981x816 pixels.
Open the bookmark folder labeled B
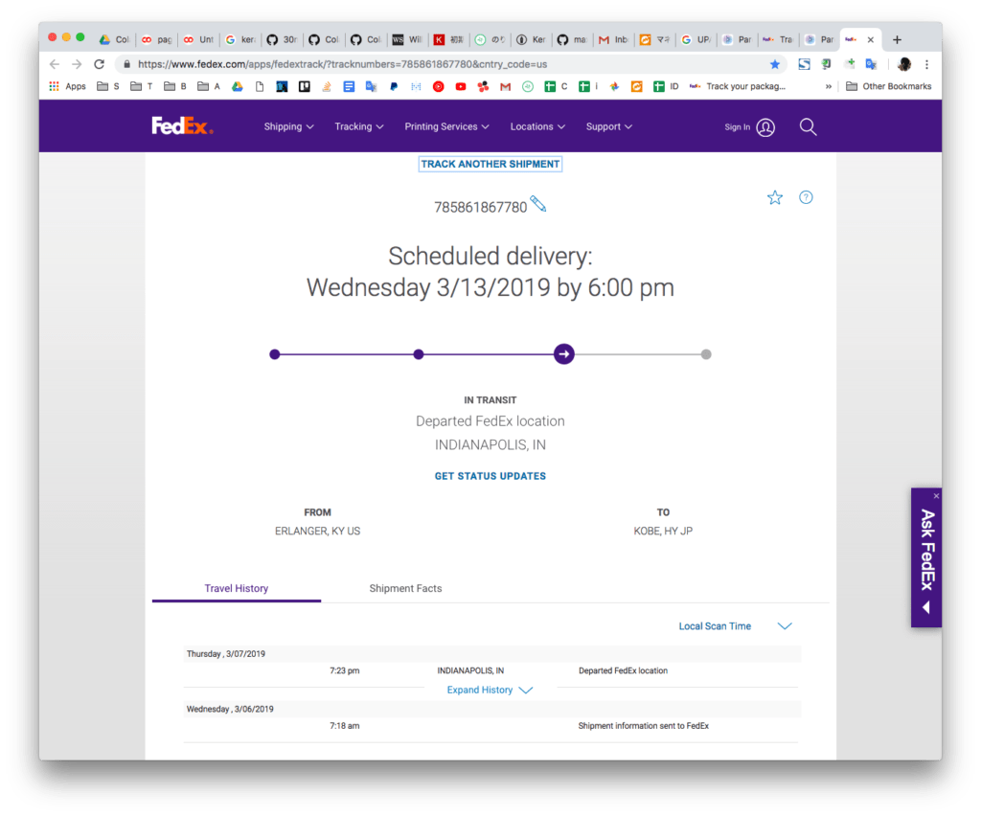(x=174, y=86)
